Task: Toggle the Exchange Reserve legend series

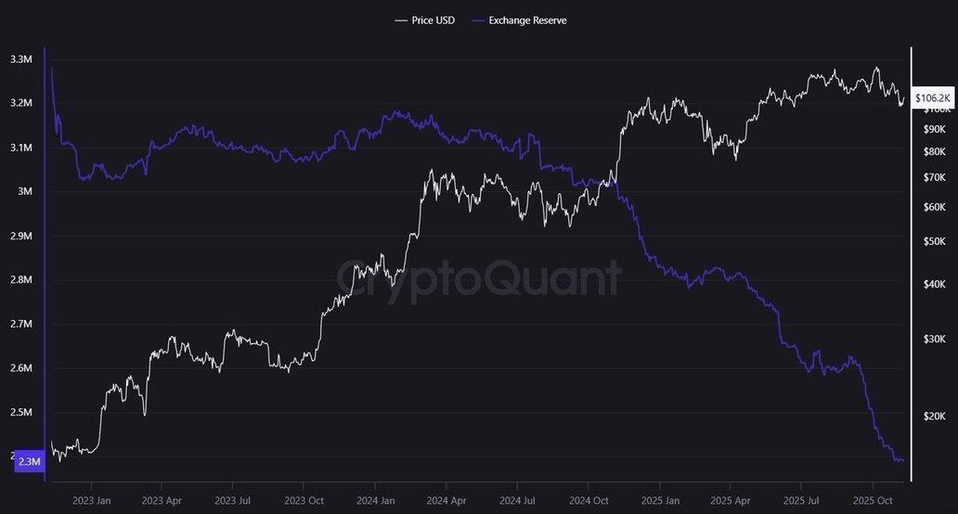Action: (x=527, y=19)
